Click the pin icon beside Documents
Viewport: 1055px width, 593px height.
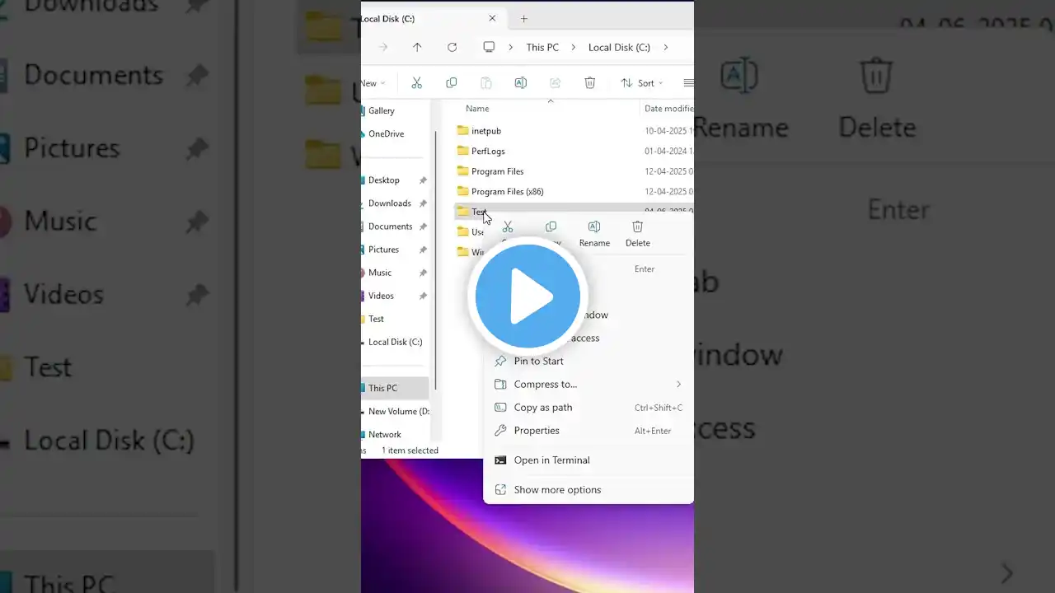[423, 226]
